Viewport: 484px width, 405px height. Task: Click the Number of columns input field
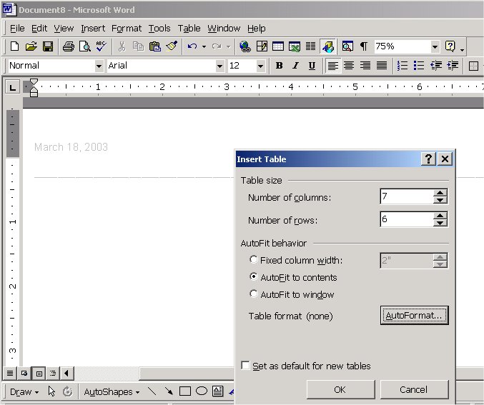pyautogui.click(x=406, y=197)
